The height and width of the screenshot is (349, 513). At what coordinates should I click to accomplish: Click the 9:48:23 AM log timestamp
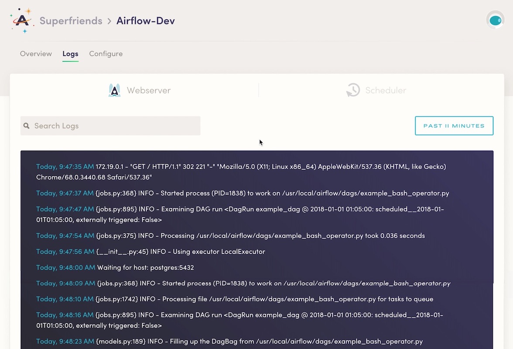65,342
